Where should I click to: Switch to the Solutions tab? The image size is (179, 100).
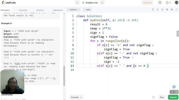(x=40, y=10)
